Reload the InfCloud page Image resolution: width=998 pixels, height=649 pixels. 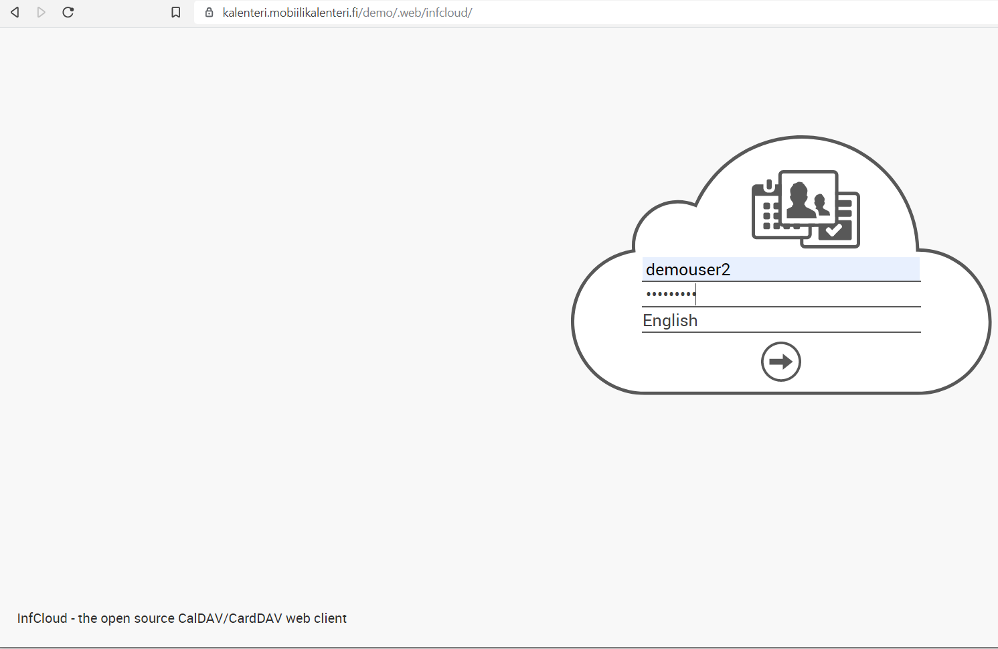[68, 12]
